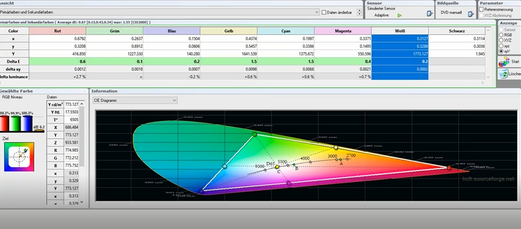Click the red RGB level bar
Viewport: 521px width, 229px height.
coord(4,123)
